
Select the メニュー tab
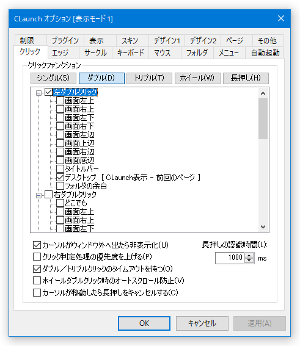coord(229,53)
